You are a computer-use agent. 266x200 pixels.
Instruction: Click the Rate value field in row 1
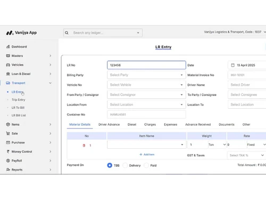coord(237,145)
